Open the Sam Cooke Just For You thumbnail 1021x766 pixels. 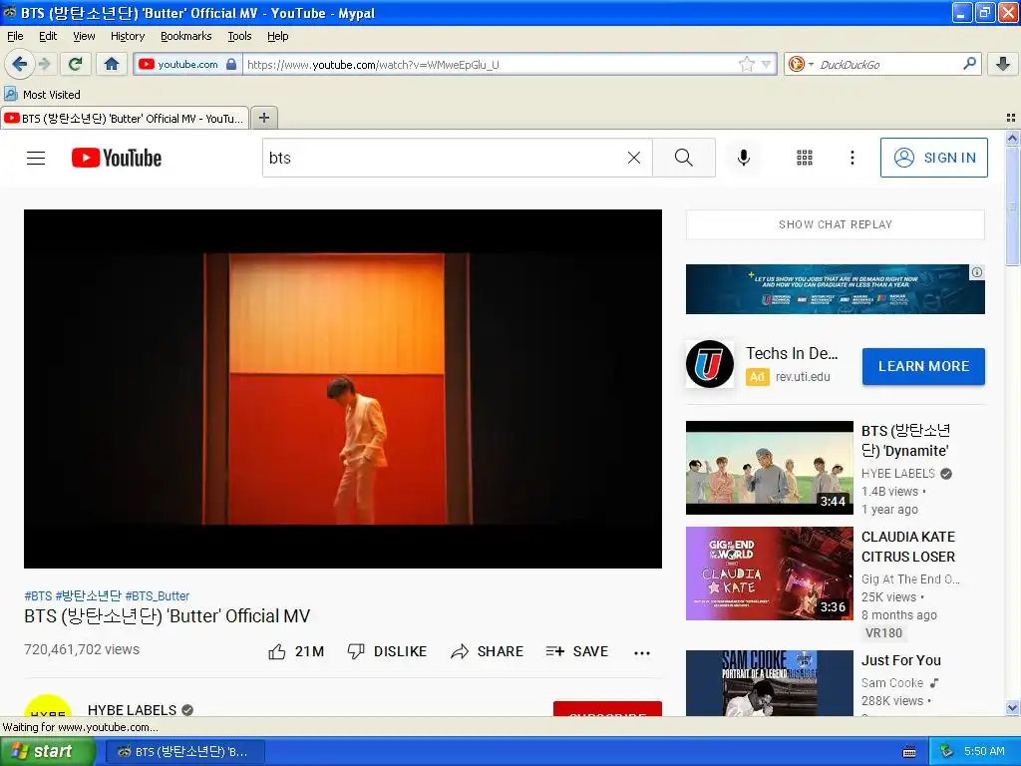[x=770, y=682]
